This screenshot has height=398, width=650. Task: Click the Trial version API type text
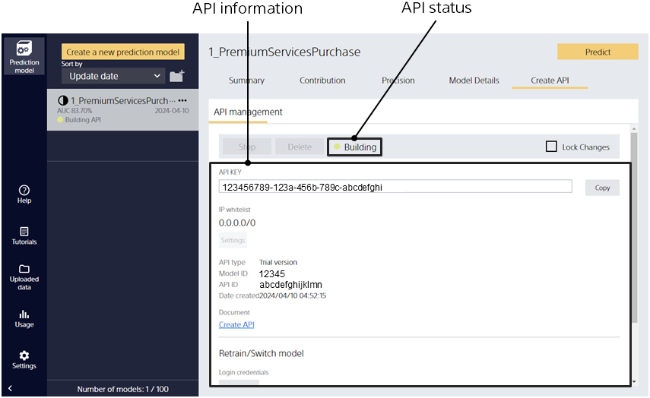[x=278, y=262]
